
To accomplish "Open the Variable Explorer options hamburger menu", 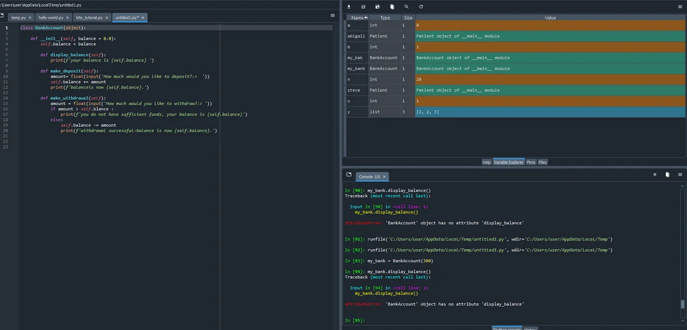I will click(x=680, y=6).
